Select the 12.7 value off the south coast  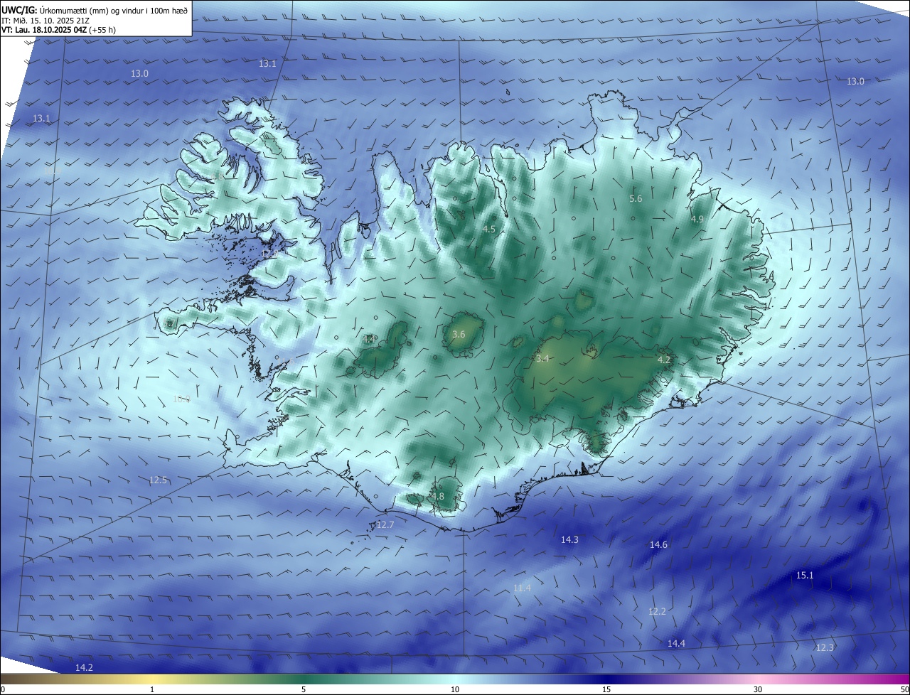pyautogui.click(x=385, y=525)
